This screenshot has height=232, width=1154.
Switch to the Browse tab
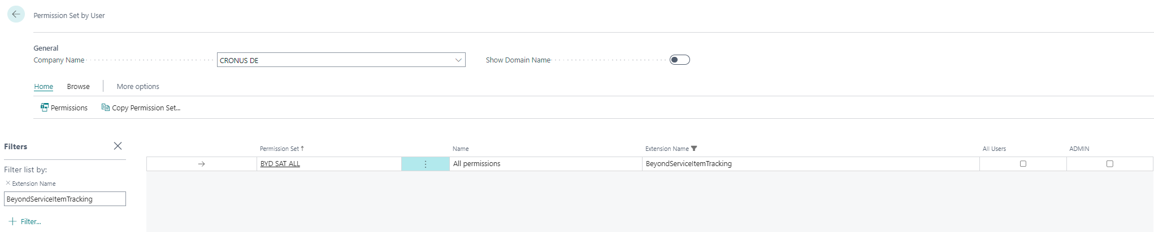tap(78, 86)
